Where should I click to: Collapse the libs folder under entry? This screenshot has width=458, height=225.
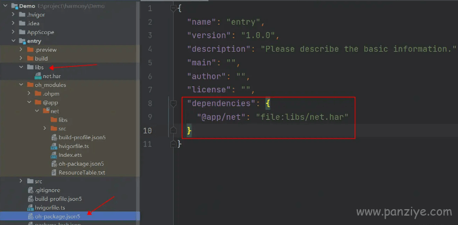(x=21, y=67)
